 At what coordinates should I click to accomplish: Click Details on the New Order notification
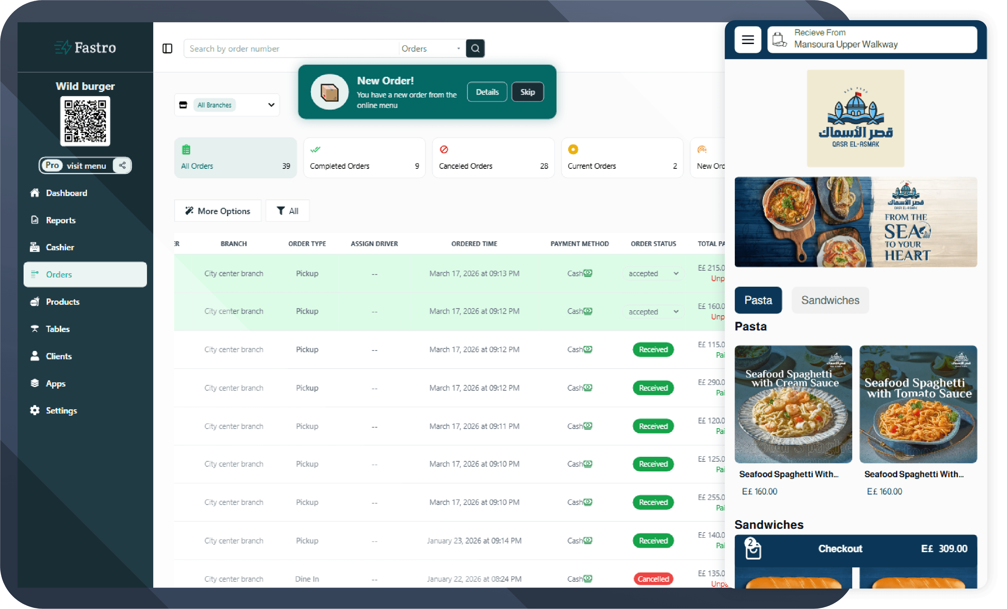[x=487, y=92]
